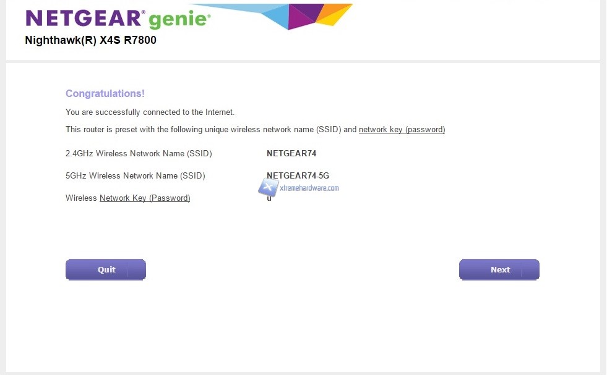Click the displayed wireless password value

pos(269,198)
